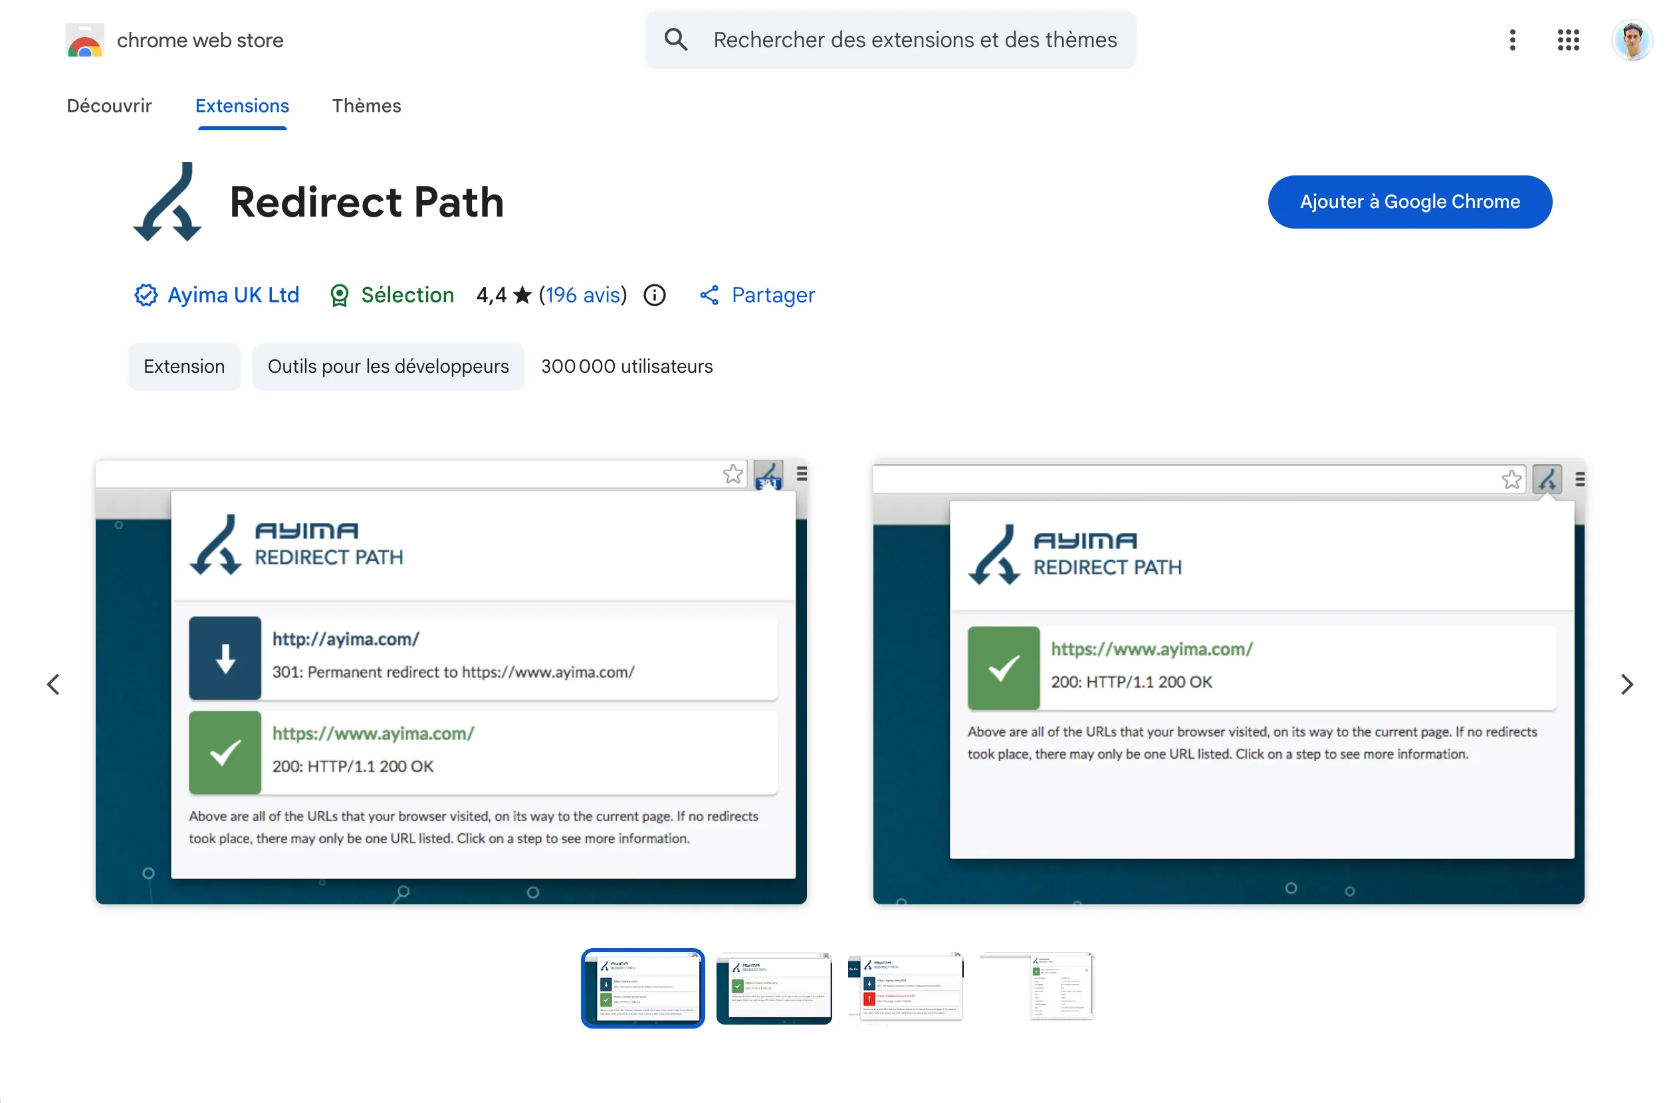Click inside the extensions search field
The image size is (1675, 1103).
(915, 39)
